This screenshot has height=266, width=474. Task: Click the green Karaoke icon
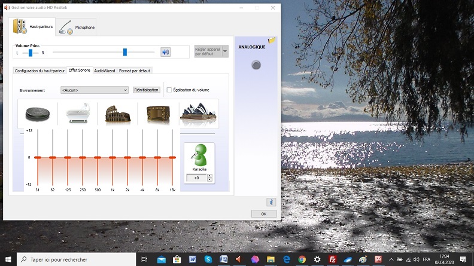(199, 155)
